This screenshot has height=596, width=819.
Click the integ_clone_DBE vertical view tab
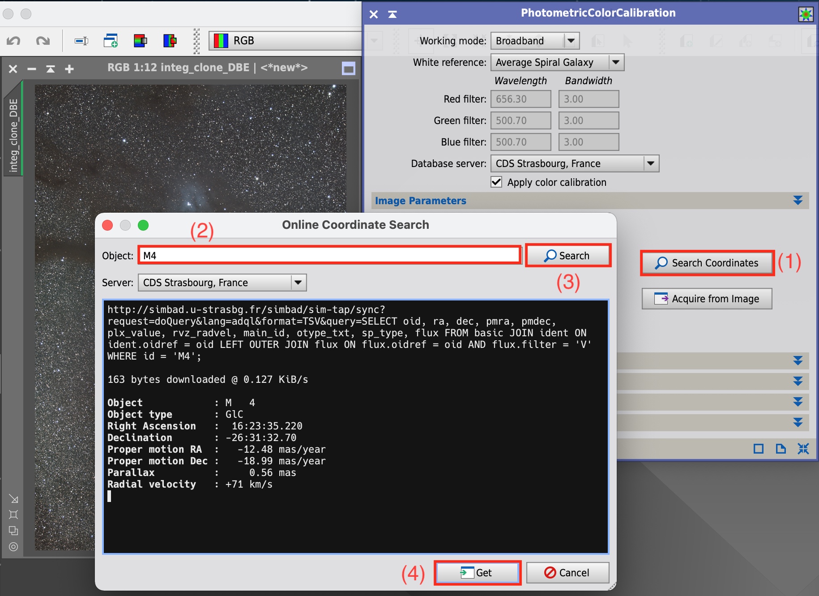pos(13,134)
